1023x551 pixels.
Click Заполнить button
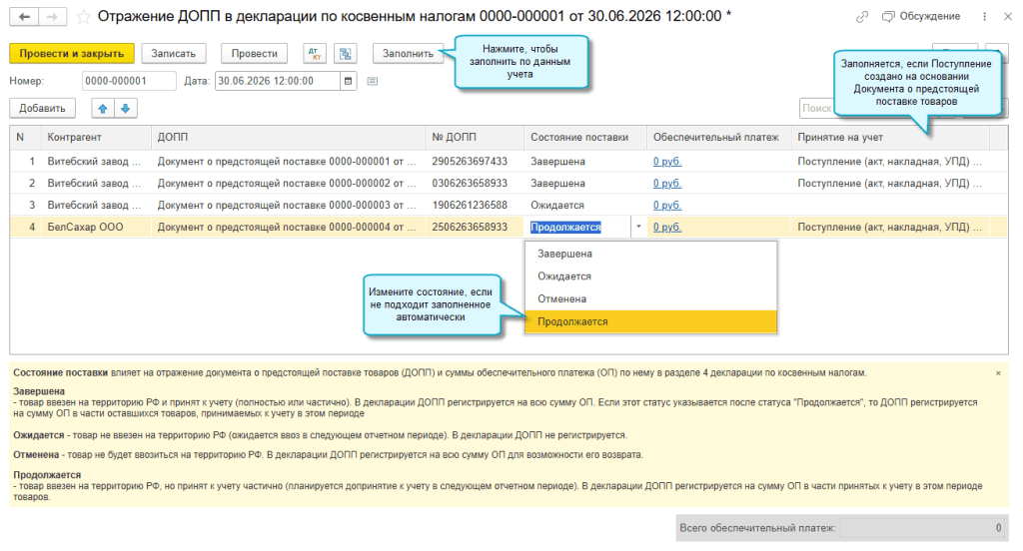pos(408,54)
